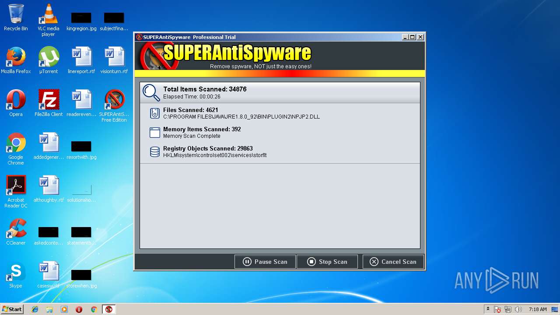Select the HKLM storflt registry path text
The image size is (560, 315).
(x=215, y=155)
